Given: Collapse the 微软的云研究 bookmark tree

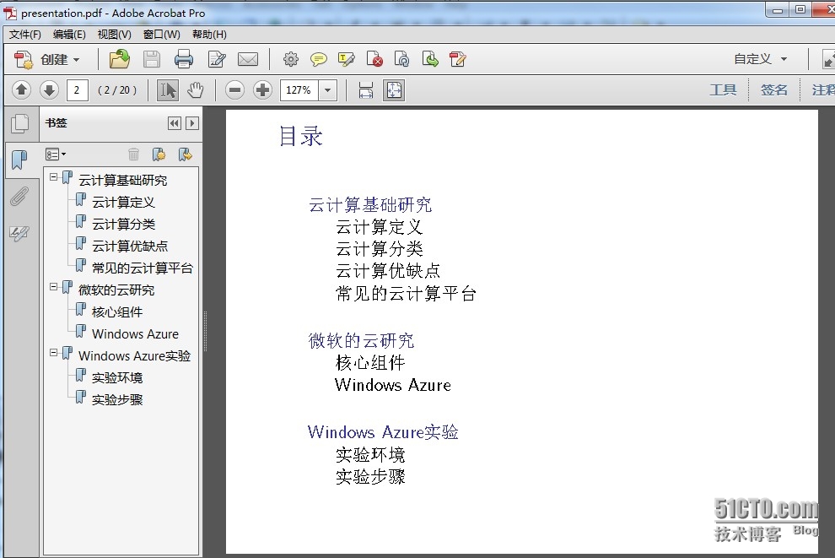Looking at the screenshot, I should pos(53,286).
